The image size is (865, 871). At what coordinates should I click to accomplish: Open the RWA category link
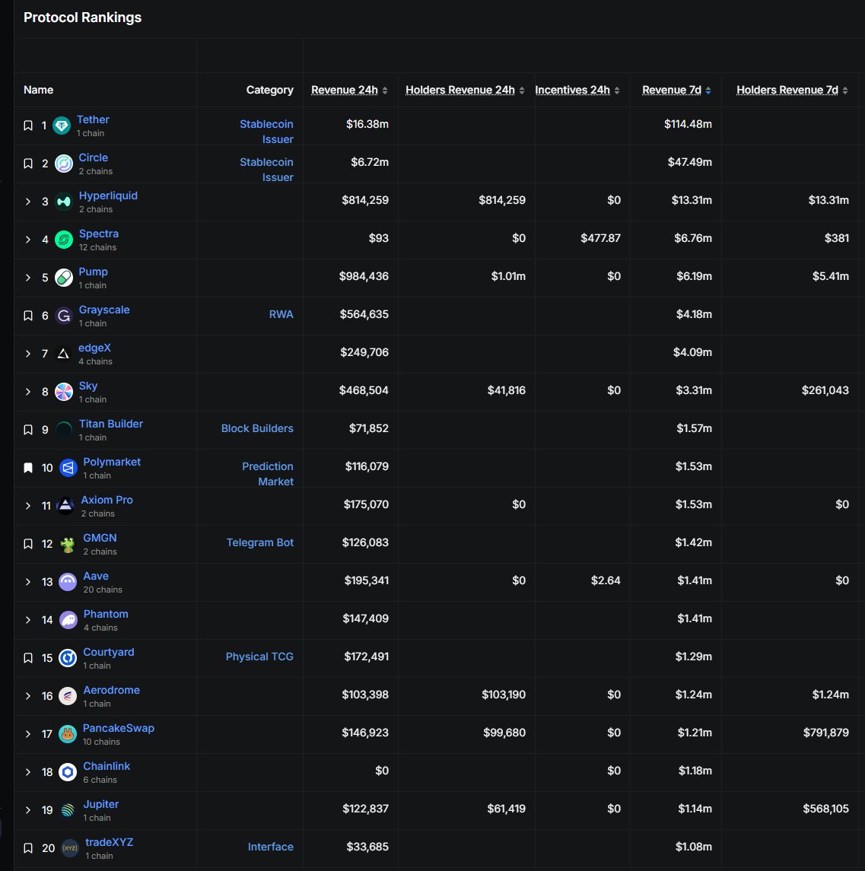(281, 314)
